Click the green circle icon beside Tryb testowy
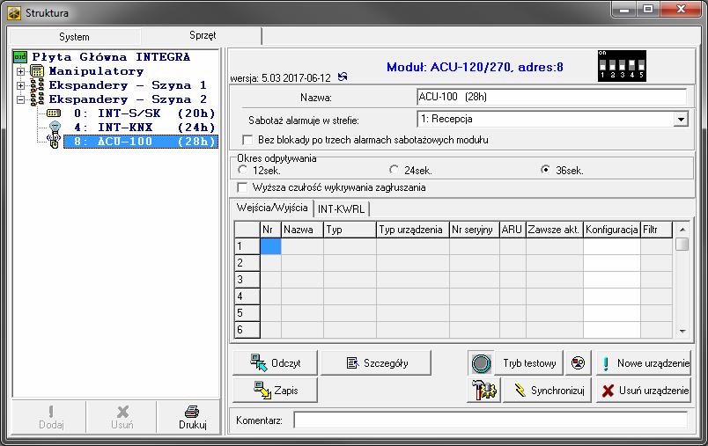The width and height of the screenshot is (708, 446). pyautogui.click(x=481, y=363)
